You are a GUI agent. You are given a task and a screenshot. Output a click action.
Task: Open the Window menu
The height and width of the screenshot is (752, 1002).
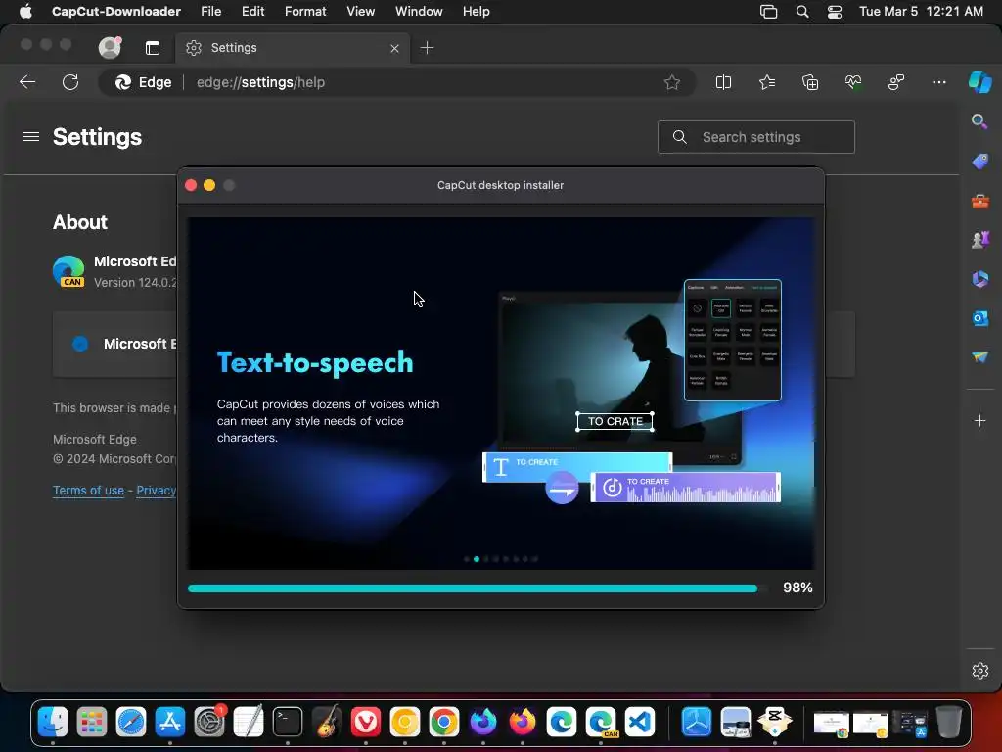(419, 12)
